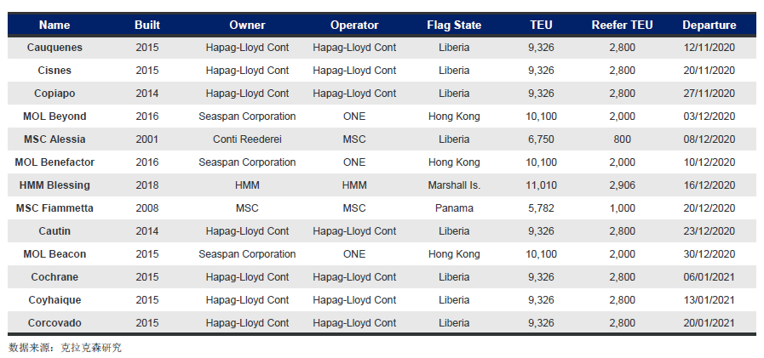Screen dimensions: 764x358
Task: Select the 2,906 reefer TEU value
Action: [623, 185]
